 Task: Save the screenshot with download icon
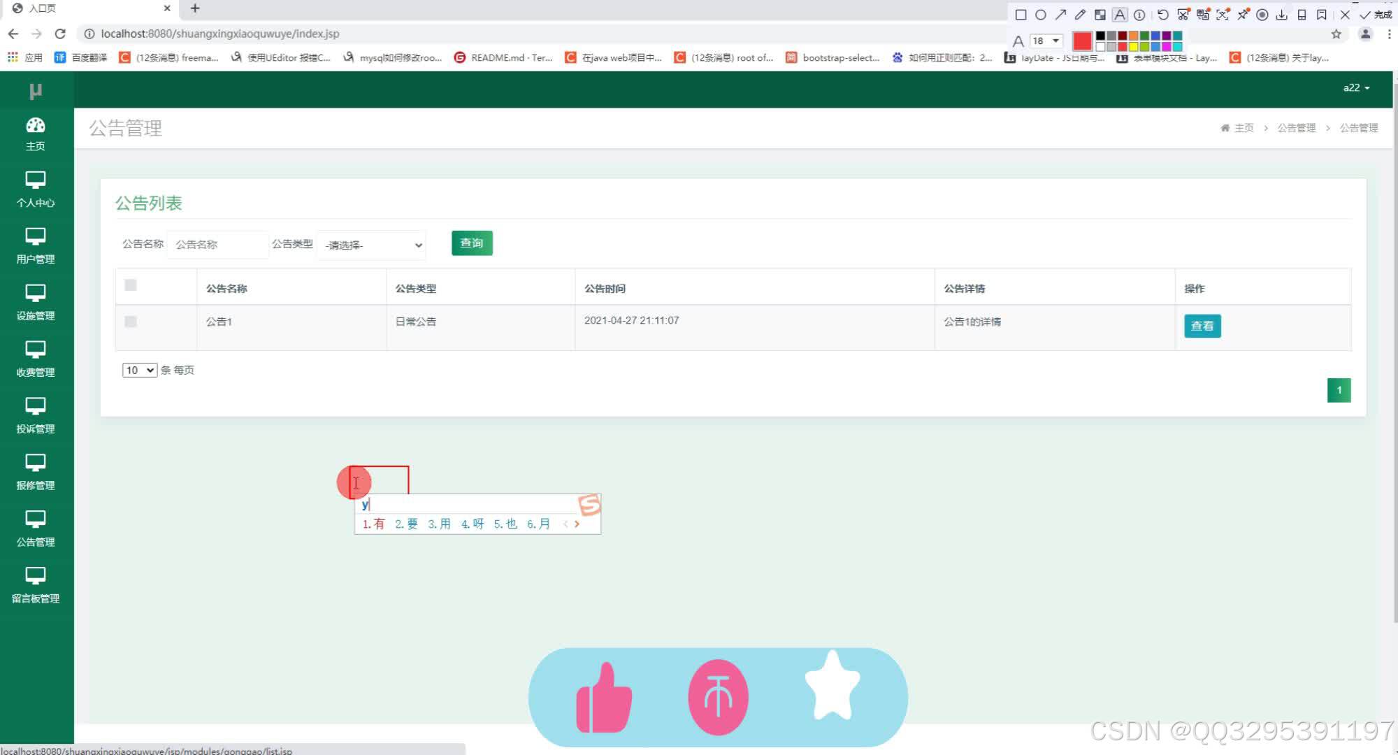tap(1282, 15)
